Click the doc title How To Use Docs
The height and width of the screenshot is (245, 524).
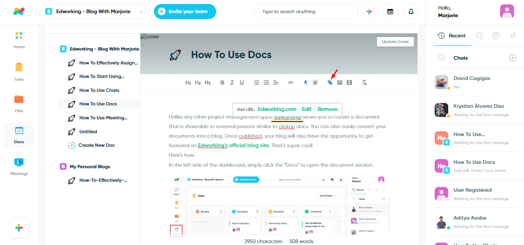click(231, 55)
